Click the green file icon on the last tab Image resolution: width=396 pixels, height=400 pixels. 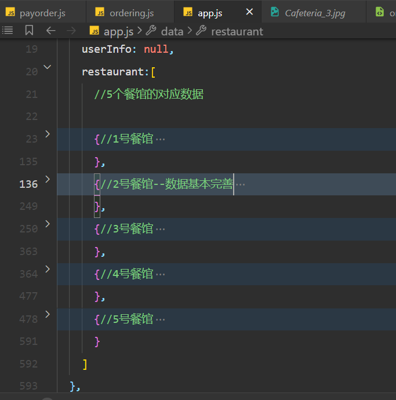(380, 12)
